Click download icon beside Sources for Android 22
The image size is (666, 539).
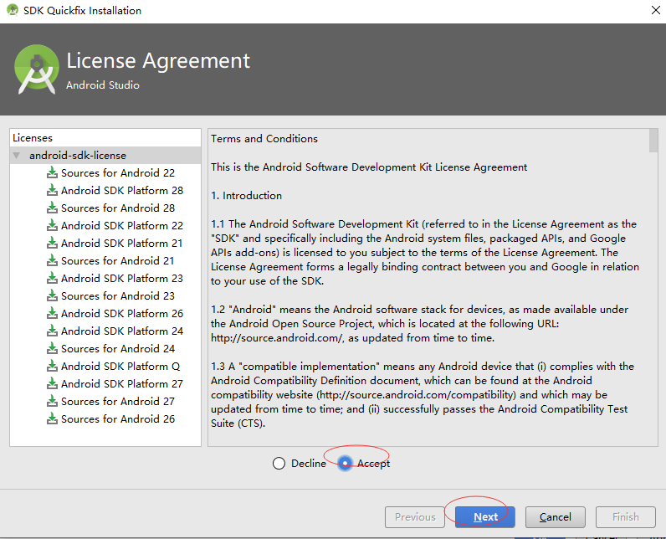point(52,173)
